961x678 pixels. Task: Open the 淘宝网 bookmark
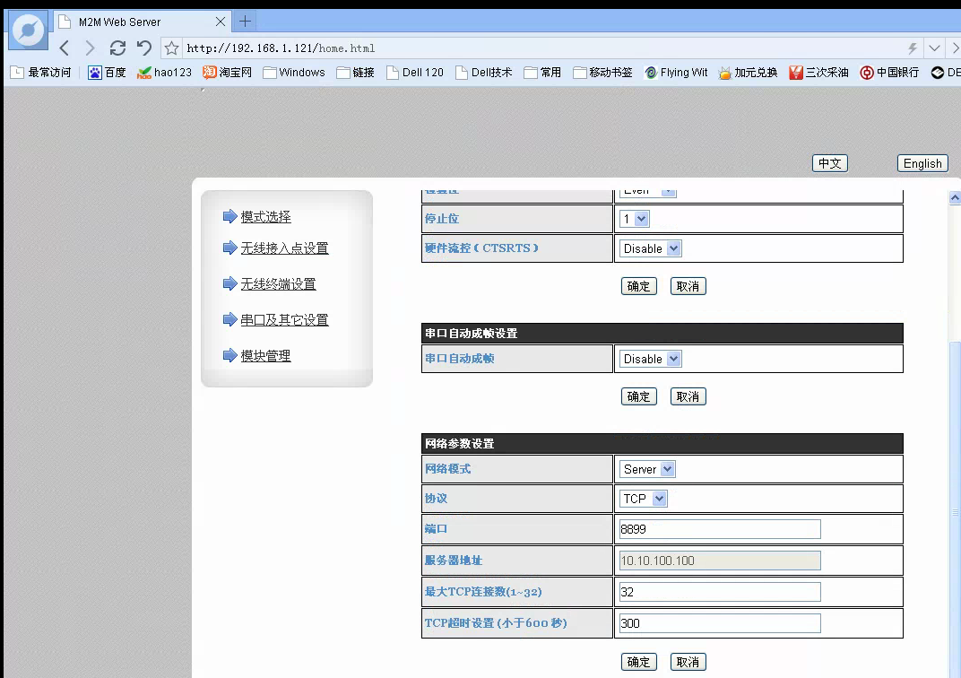pyautogui.click(x=228, y=73)
